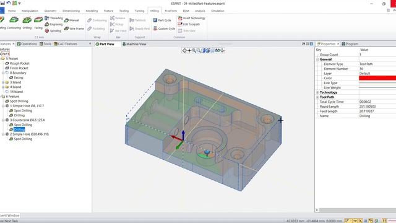Click the zoom icon in viewport toolbar
Screen dimensions: 396x223
point(194,51)
